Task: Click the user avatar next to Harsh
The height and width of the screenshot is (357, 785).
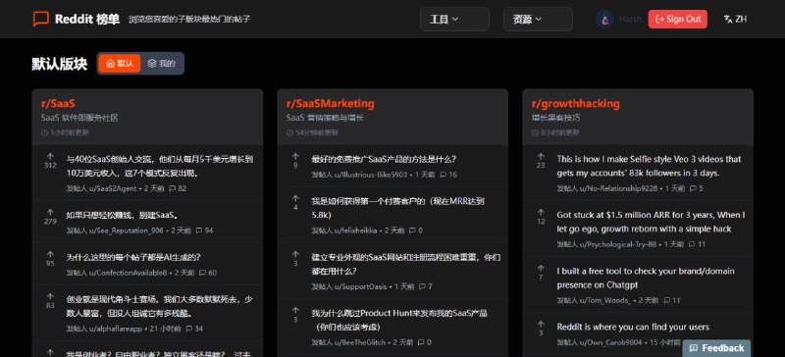Action: 604,19
